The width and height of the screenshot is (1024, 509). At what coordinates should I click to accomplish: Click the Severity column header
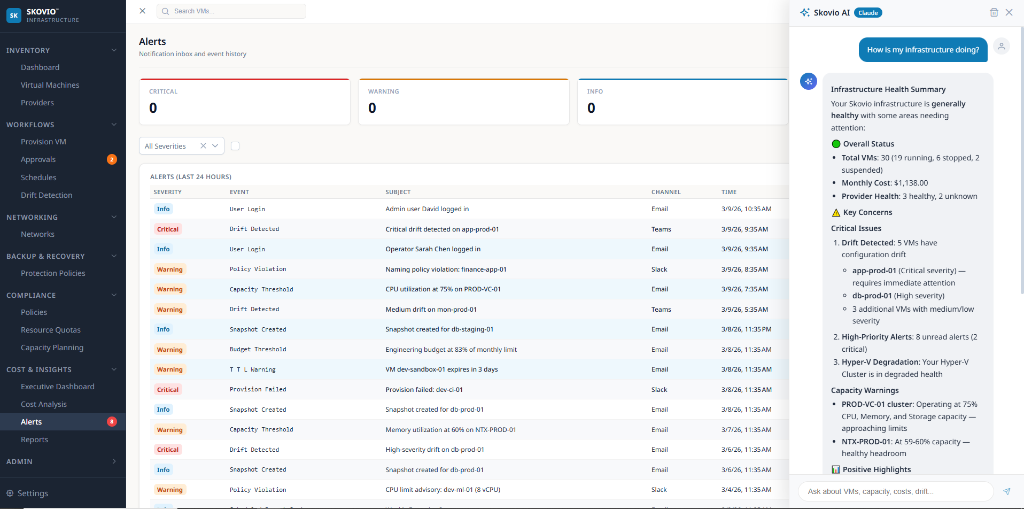(x=167, y=192)
